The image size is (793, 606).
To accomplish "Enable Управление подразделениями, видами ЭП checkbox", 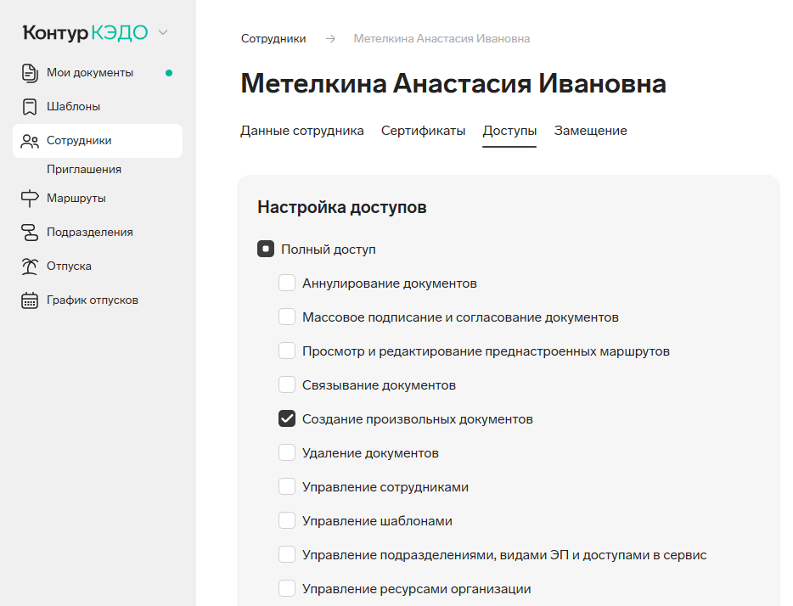I will tap(287, 554).
